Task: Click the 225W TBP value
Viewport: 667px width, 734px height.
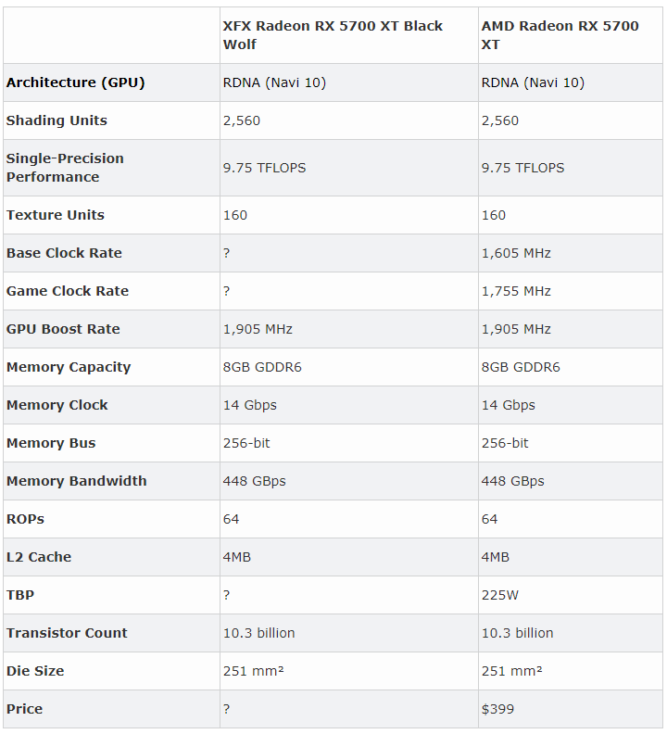Action: pyautogui.click(x=500, y=595)
